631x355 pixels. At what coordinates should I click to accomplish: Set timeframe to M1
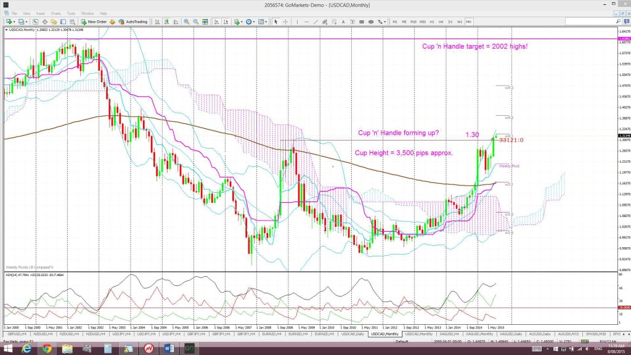point(395,22)
